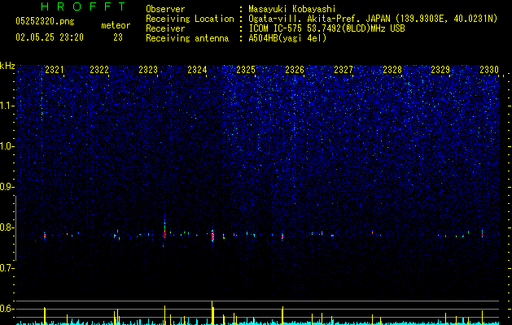Click the 2322 time axis label
Screen dimensions: 512x325
pyautogui.click(x=99, y=70)
